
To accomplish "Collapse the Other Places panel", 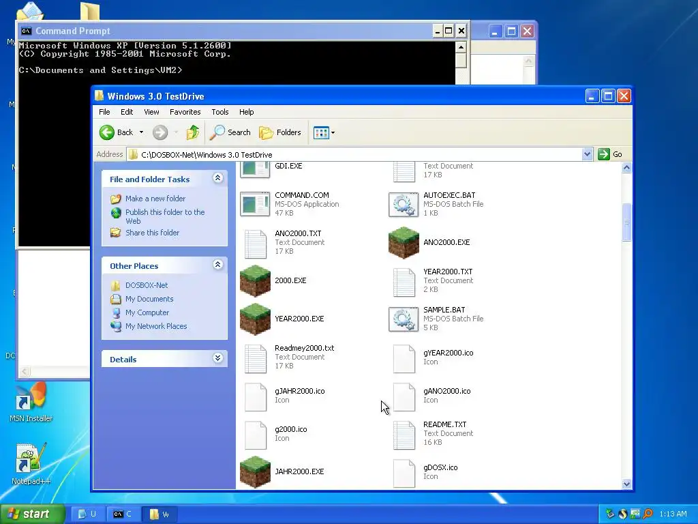I will coord(217,265).
